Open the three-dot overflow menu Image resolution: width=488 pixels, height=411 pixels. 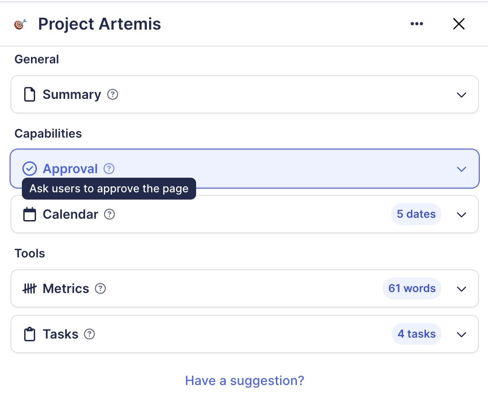(417, 24)
